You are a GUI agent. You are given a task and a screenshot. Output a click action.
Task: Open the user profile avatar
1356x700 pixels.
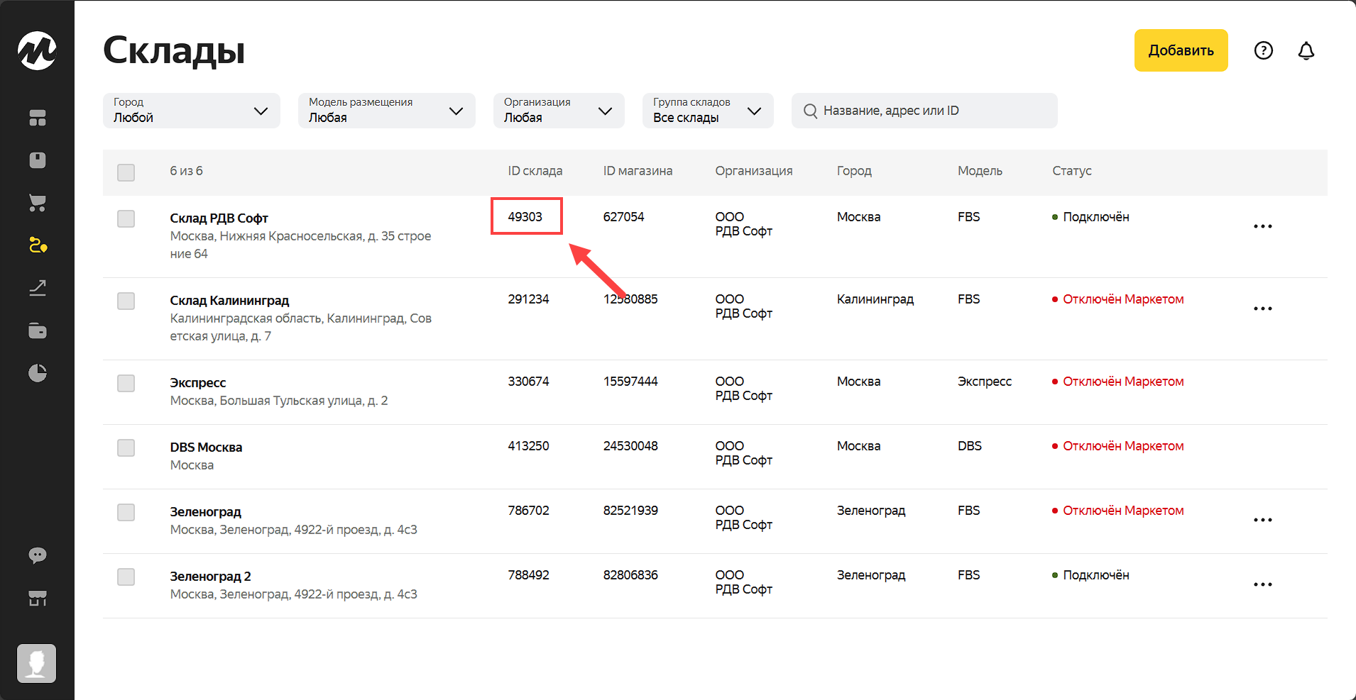(37, 663)
